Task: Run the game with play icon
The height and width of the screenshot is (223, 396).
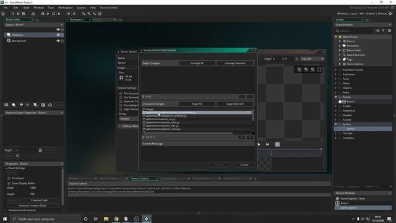Action: [x=48, y=14]
